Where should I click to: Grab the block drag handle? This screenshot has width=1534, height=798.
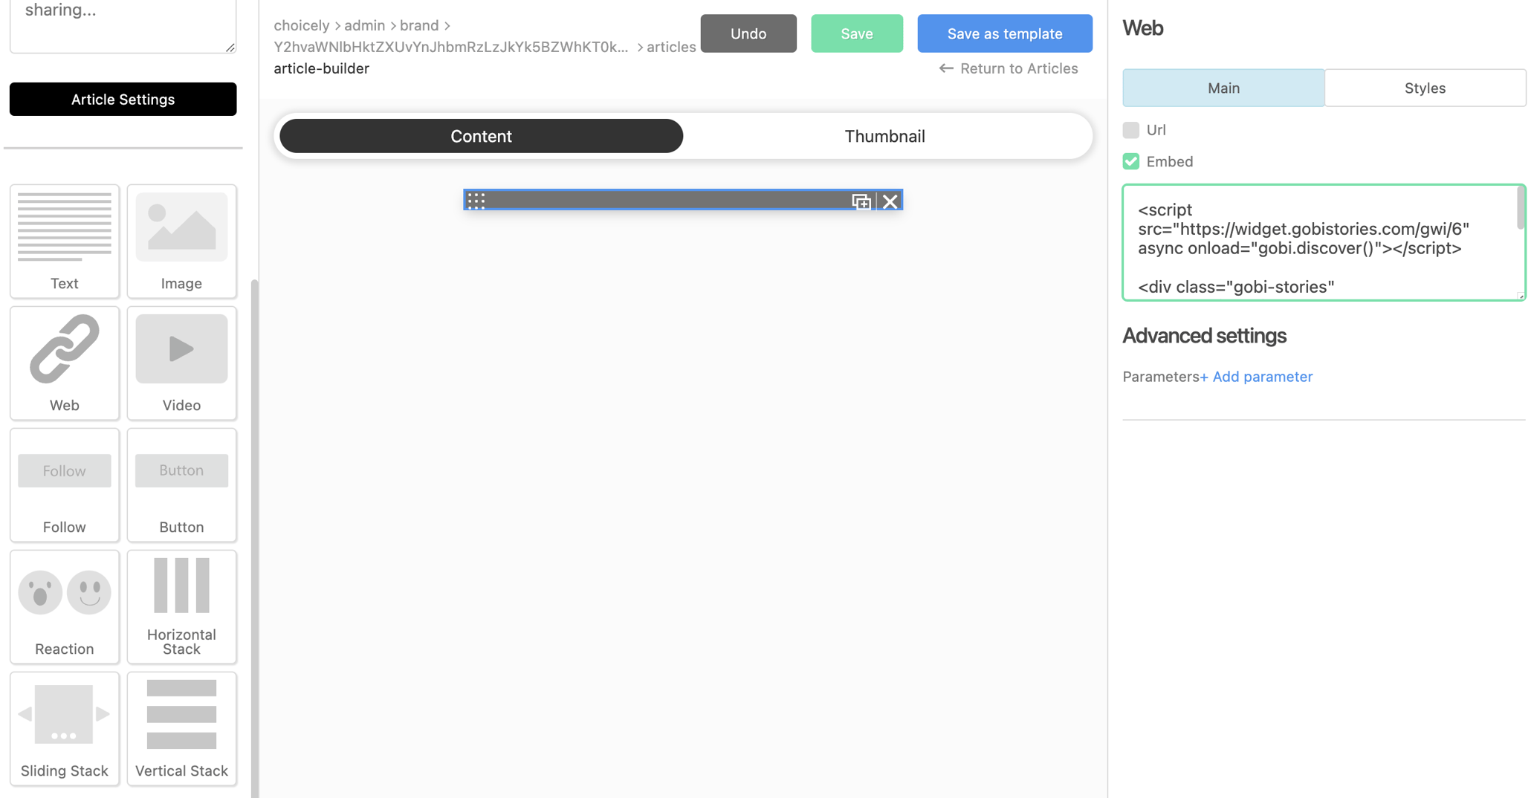pos(476,200)
